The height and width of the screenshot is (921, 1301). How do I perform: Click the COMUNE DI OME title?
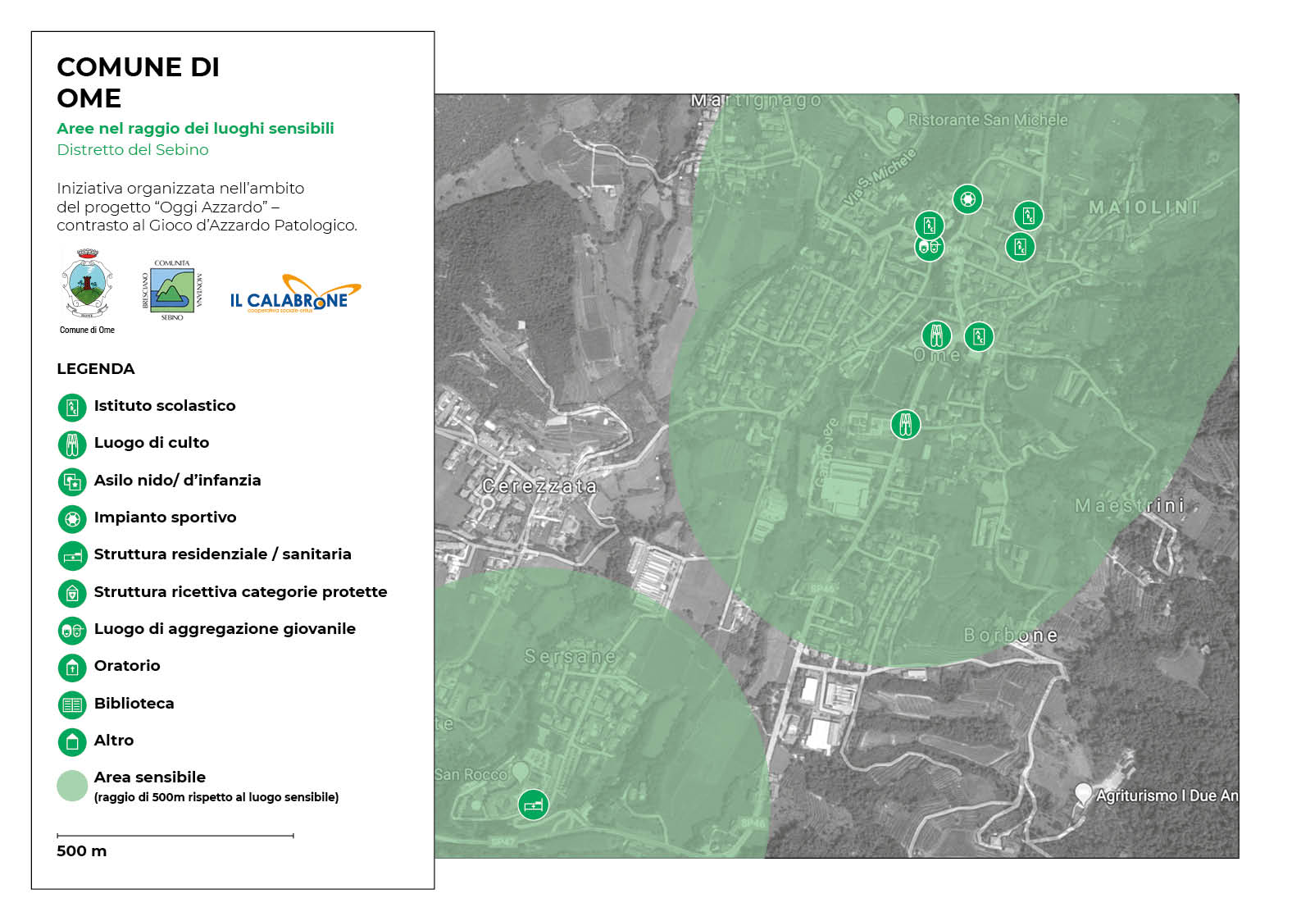pyautogui.click(x=138, y=82)
